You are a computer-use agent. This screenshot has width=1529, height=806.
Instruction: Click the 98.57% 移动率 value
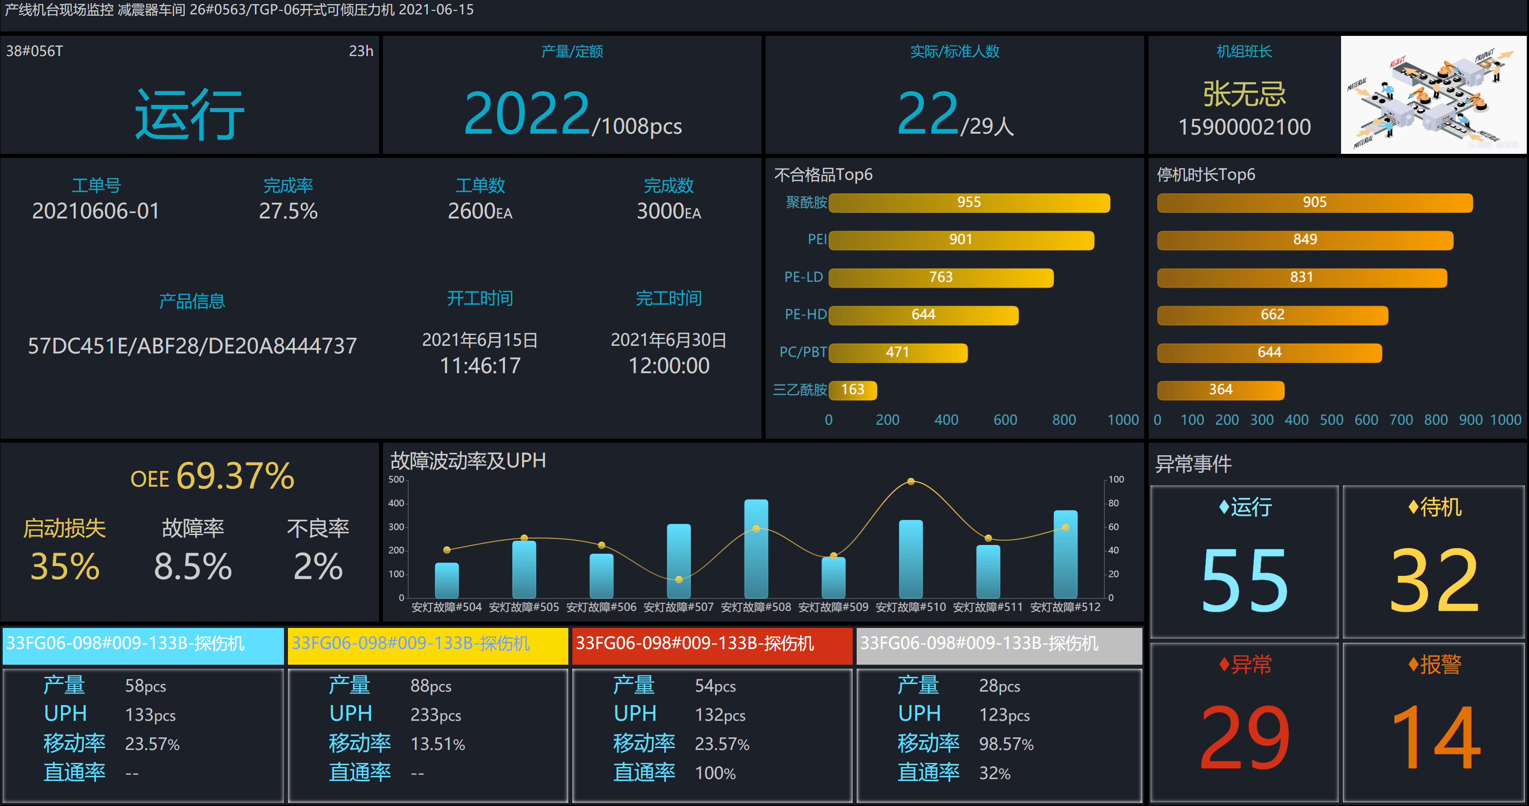1006,744
